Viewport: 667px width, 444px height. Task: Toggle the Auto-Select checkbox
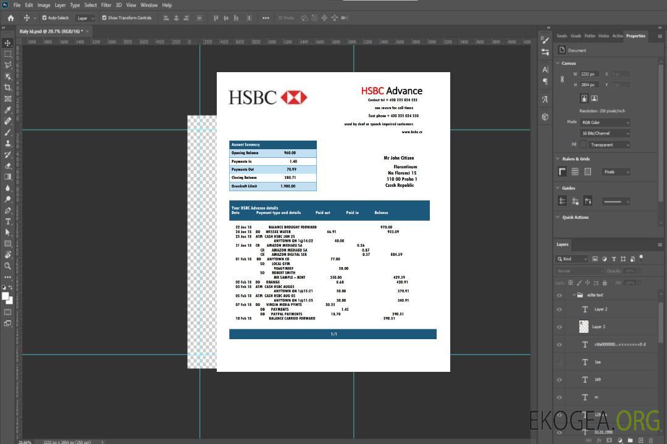coord(44,18)
